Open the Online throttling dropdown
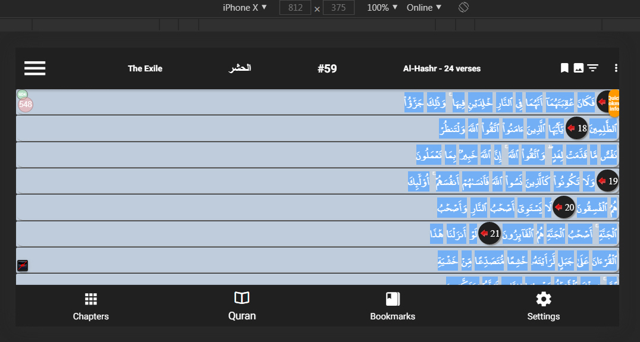640x342 pixels. pyautogui.click(x=423, y=8)
